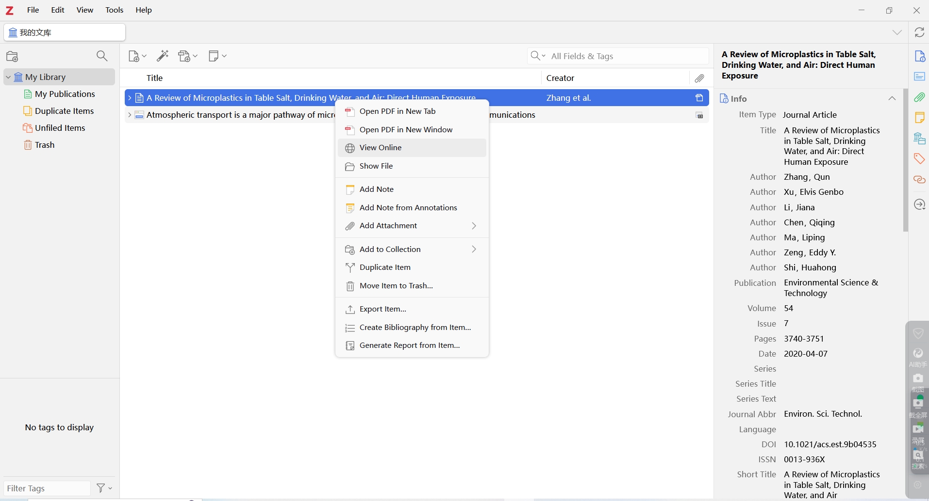Expand the Atmospheric transport item row
The height and width of the screenshot is (501, 929).
coord(130,115)
